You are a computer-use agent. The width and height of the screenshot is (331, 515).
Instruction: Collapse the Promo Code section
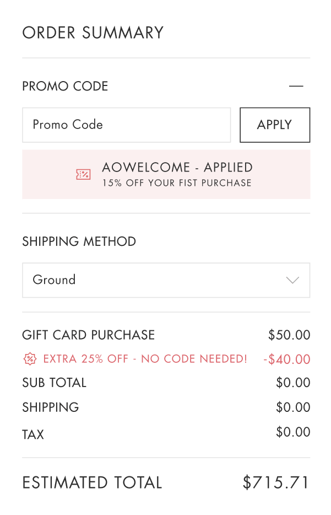click(296, 86)
